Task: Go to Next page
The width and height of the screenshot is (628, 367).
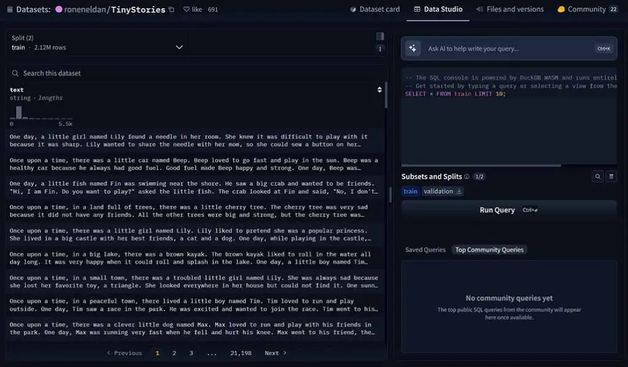Action: (x=275, y=353)
